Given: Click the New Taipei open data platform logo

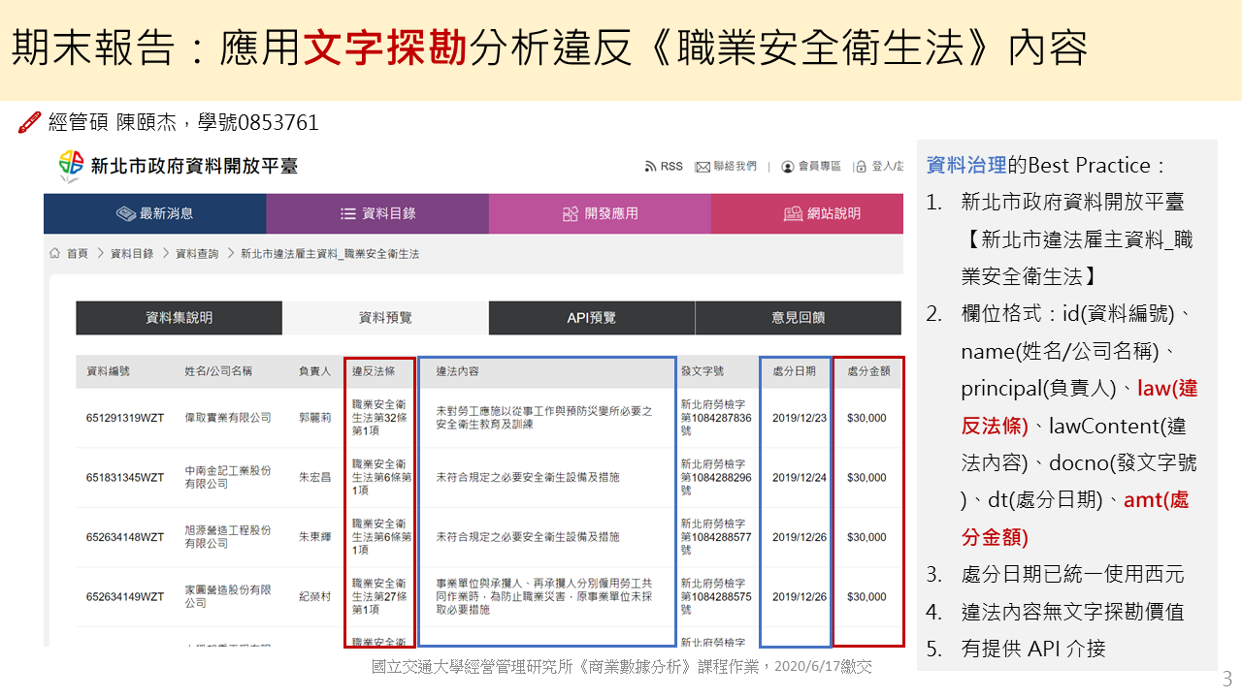Looking at the screenshot, I should click(x=72, y=166).
